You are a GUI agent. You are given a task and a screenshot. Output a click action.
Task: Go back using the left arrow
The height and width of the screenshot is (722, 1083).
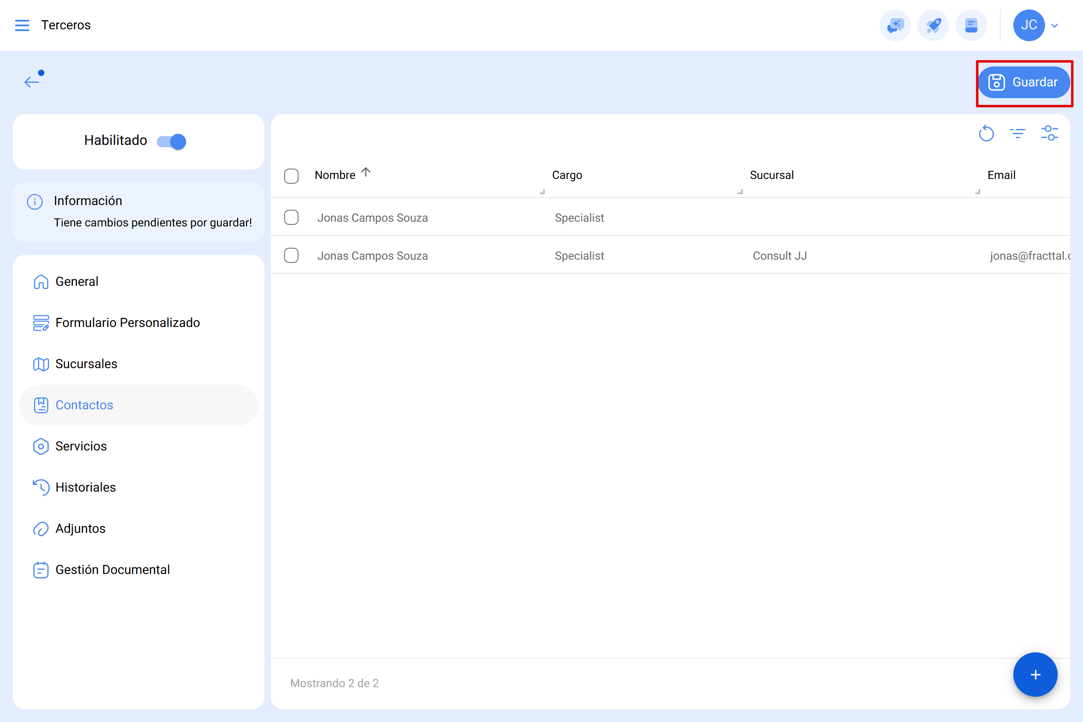(x=32, y=82)
